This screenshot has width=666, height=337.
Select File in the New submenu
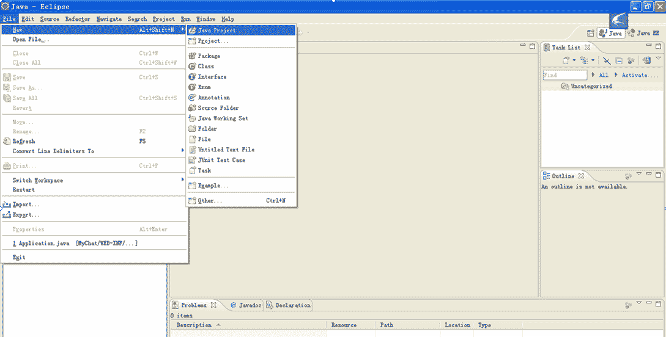[x=241, y=139]
